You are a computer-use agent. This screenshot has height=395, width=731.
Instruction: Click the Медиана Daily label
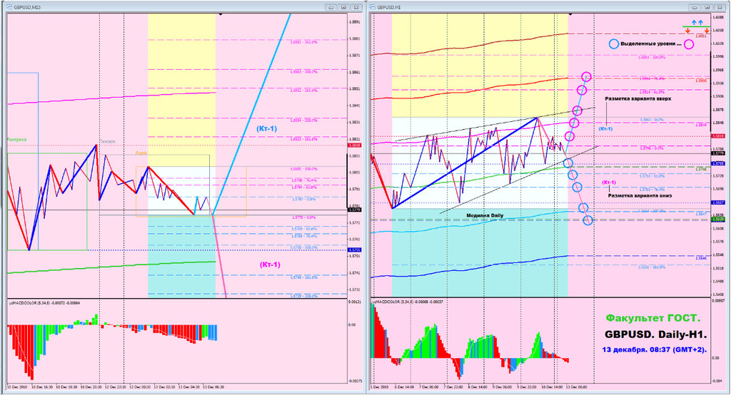point(485,215)
